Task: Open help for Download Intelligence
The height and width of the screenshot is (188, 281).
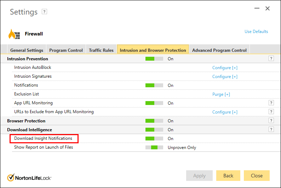Action: point(271,129)
